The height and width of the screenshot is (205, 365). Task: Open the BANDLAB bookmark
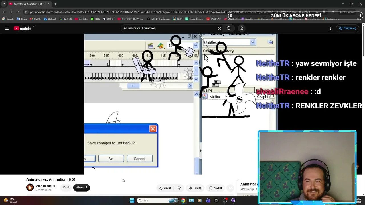click(x=214, y=19)
